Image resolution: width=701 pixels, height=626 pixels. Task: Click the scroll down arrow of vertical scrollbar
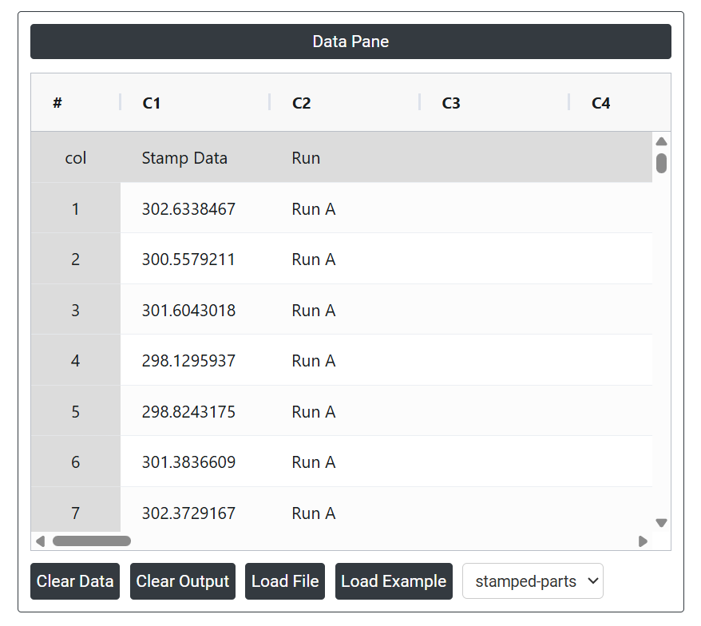661,523
